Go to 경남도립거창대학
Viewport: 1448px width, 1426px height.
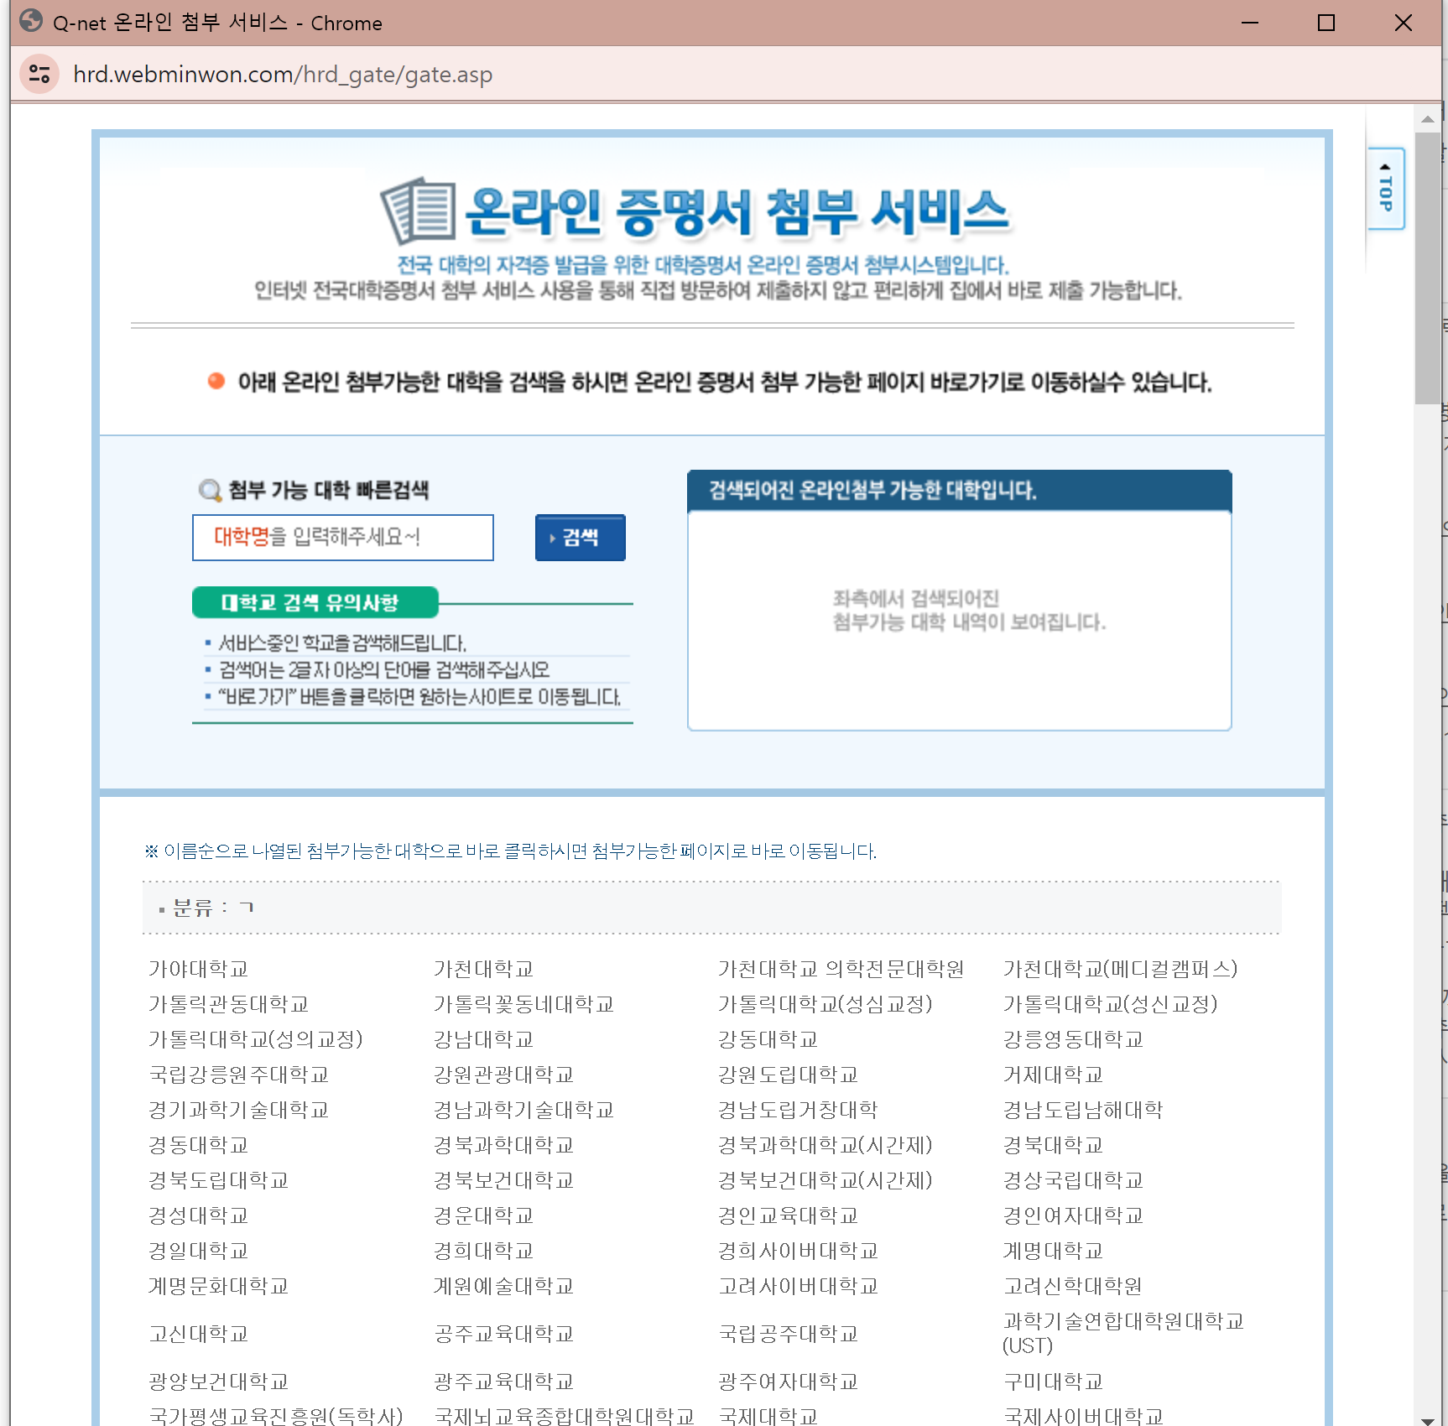pos(799,1110)
